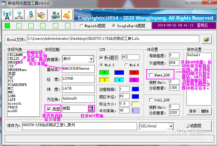
Task: Toggle the Mod显示 checkbox
Action: [x=101, y=58]
